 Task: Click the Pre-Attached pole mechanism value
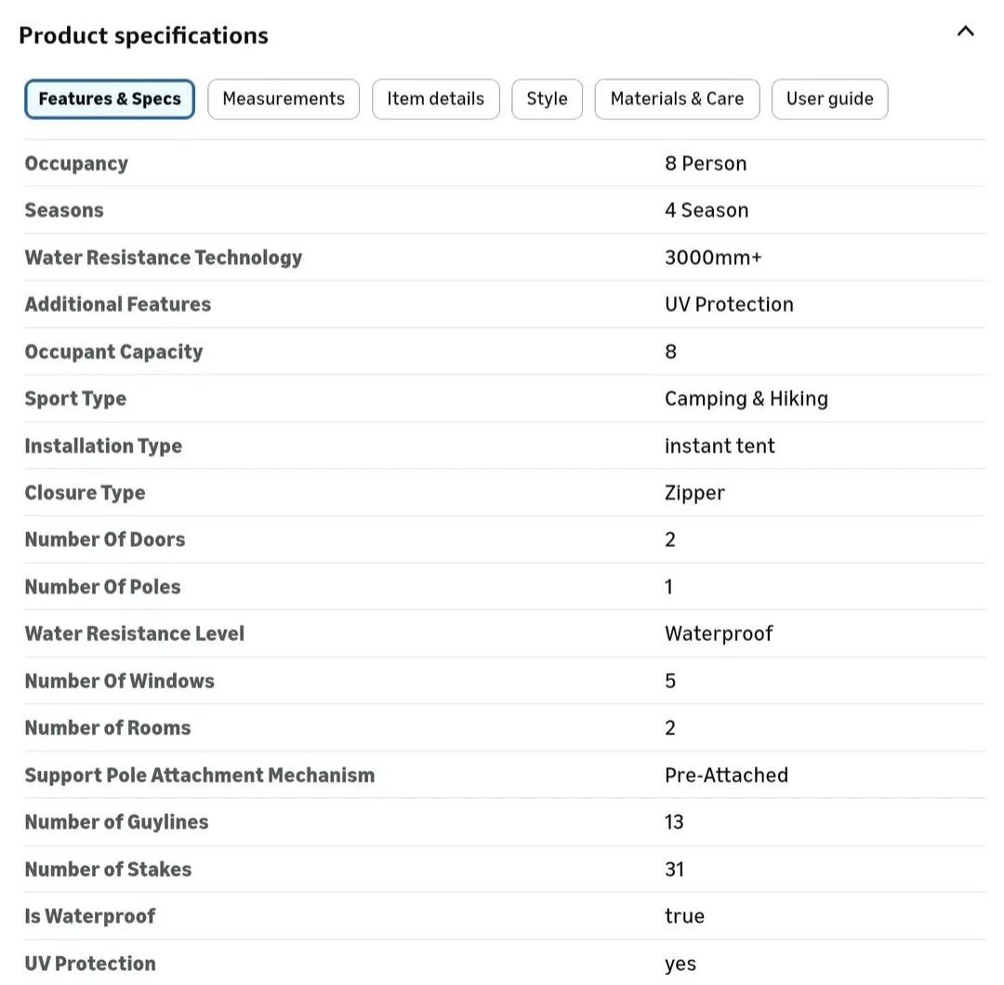tap(726, 775)
